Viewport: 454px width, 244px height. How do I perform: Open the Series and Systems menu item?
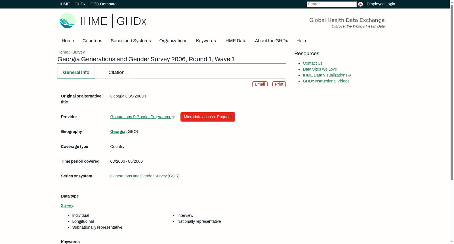[x=131, y=41]
